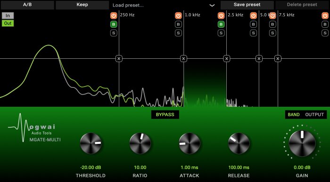
Task: Solo the band left of 250 Hz
Action: 114,33
